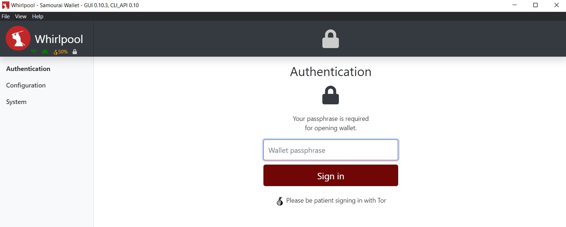Click the orange Tor 50% progress indicator

coord(61,52)
